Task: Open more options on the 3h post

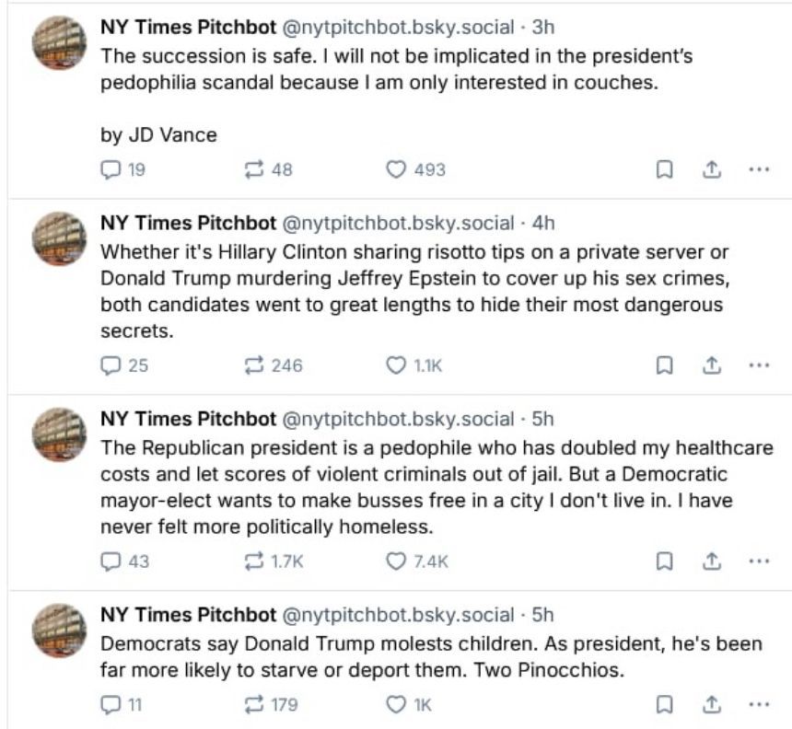Action: (x=758, y=169)
